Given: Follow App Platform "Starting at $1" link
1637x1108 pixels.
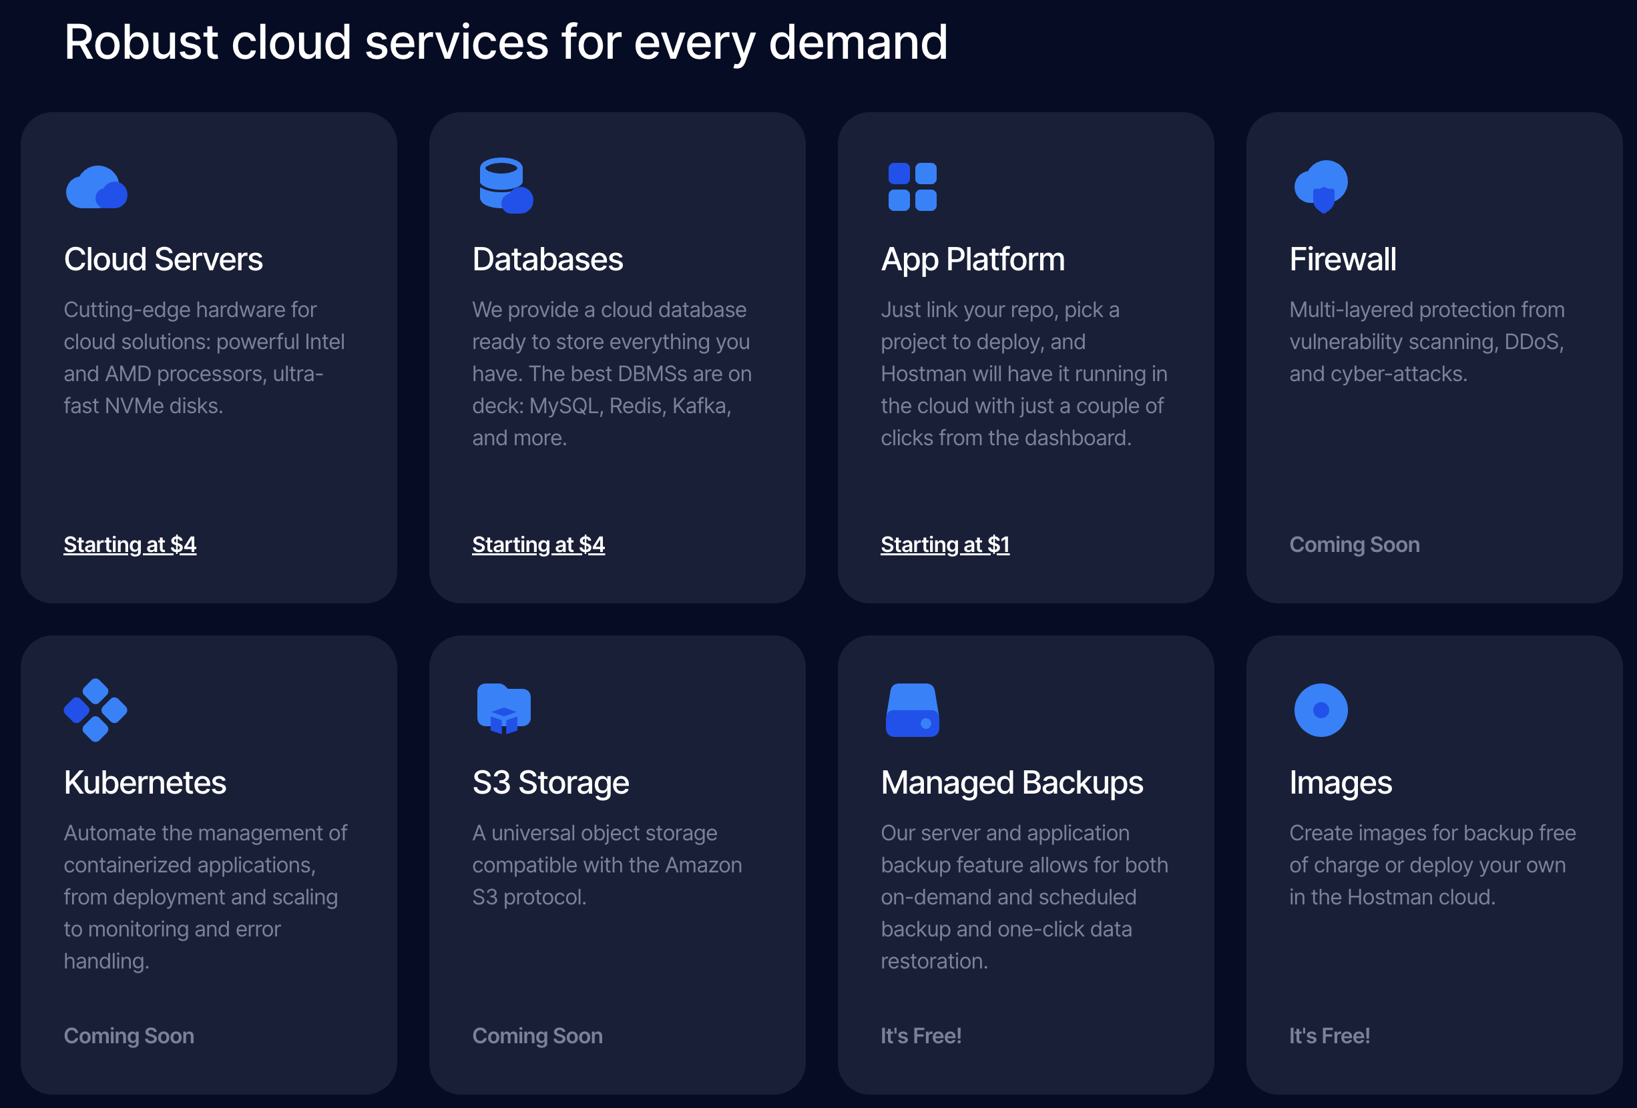Looking at the screenshot, I should [945, 545].
